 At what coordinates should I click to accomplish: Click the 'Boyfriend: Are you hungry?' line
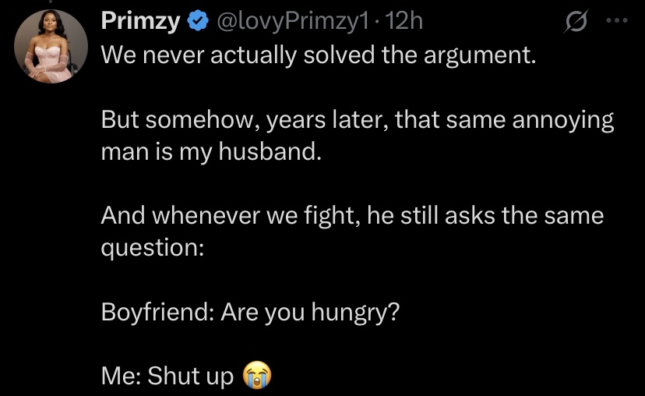(250, 313)
